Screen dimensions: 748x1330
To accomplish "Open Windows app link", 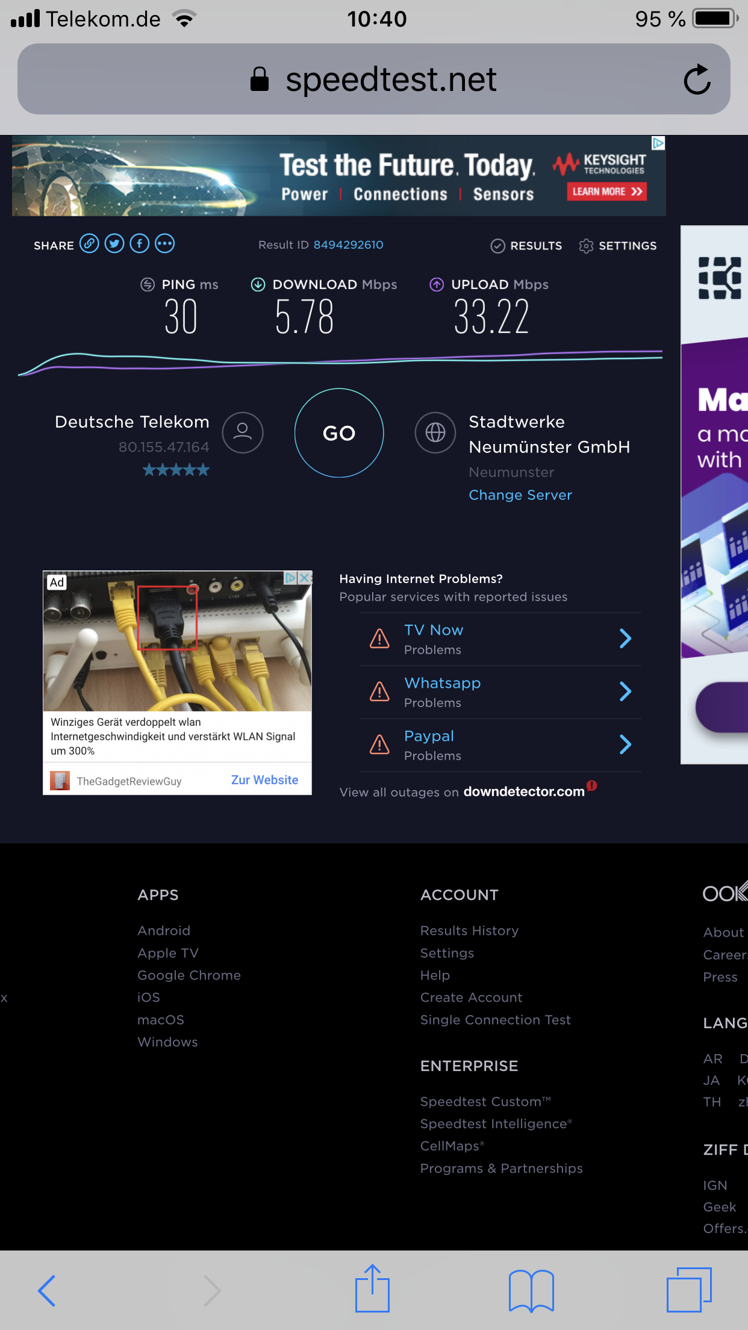I will (x=167, y=1042).
